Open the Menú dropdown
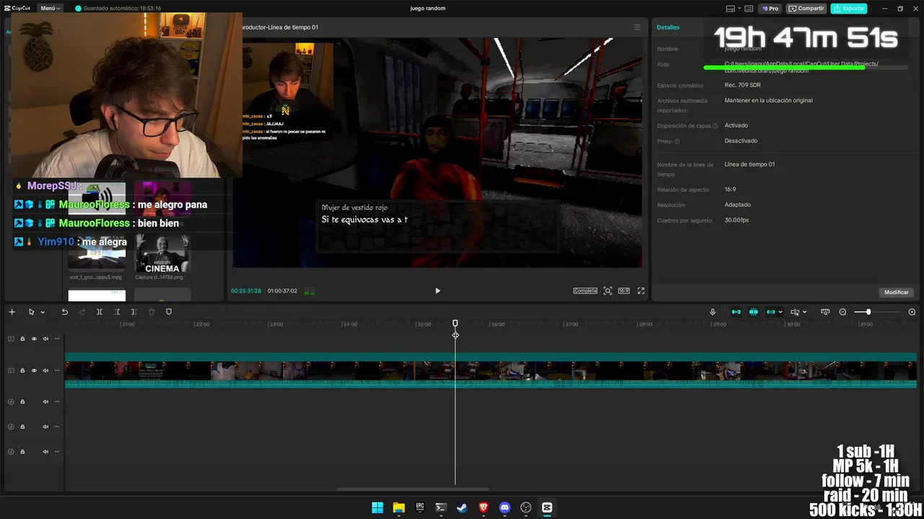Viewport: 924px width, 519px height. pos(50,8)
